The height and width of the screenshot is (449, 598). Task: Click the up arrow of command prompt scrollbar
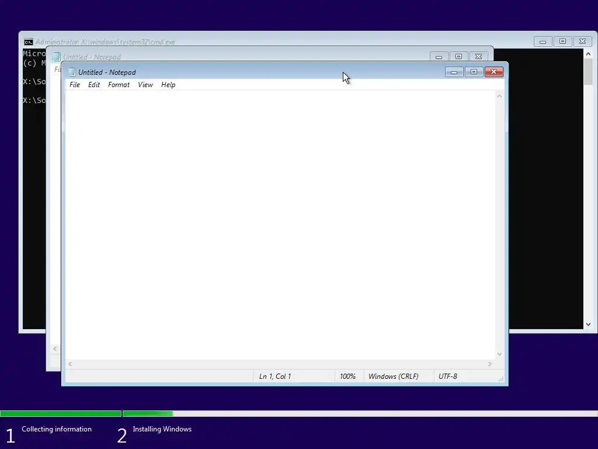(x=588, y=54)
